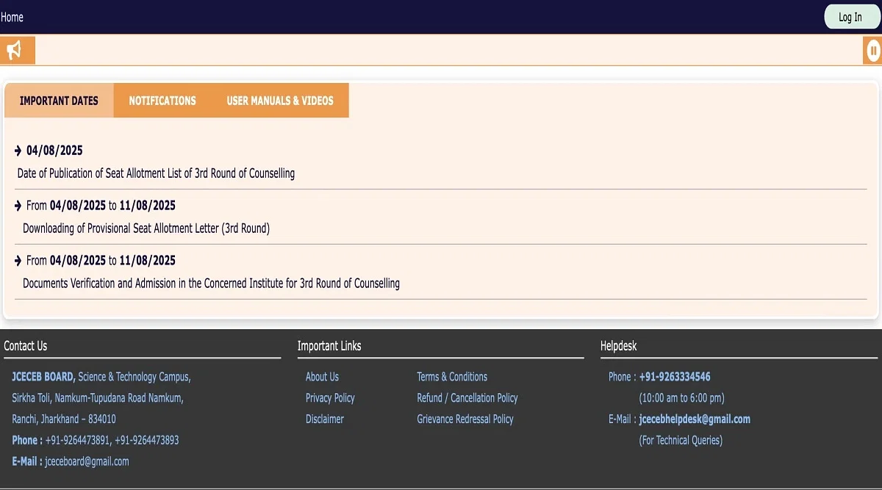This screenshot has height=490, width=882.
Task: Click contact phone numbers +91-9264473891, +91-9264473893
Action: 112,441
